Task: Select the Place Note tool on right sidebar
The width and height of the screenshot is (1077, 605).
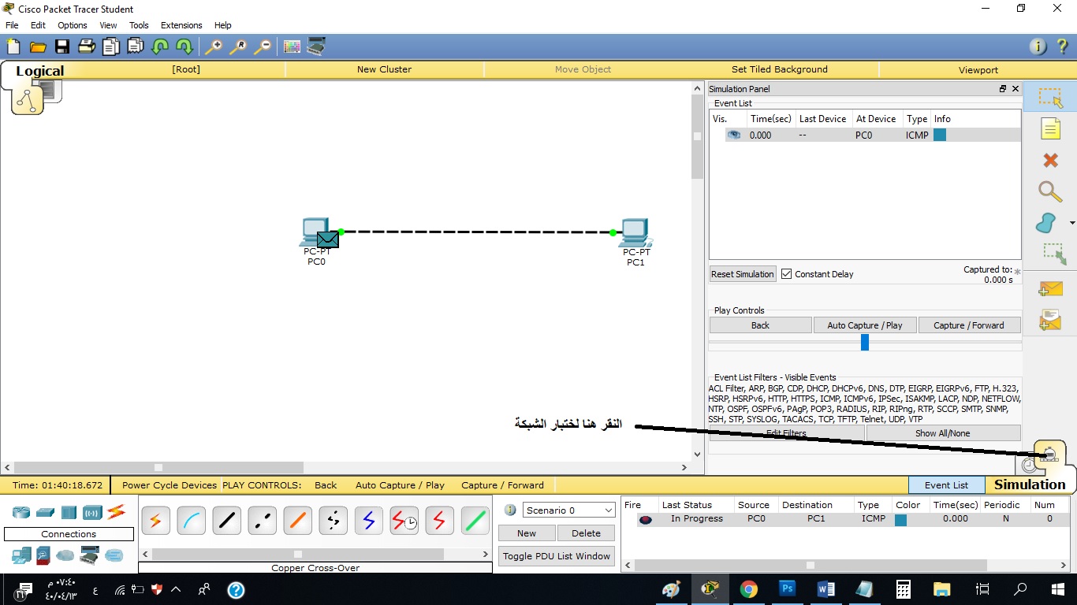Action: tap(1050, 128)
